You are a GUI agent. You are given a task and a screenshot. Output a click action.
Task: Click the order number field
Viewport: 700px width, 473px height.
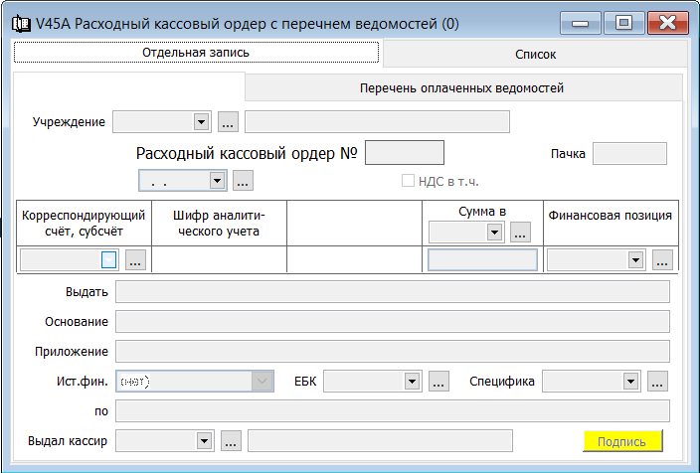click(405, 153)
